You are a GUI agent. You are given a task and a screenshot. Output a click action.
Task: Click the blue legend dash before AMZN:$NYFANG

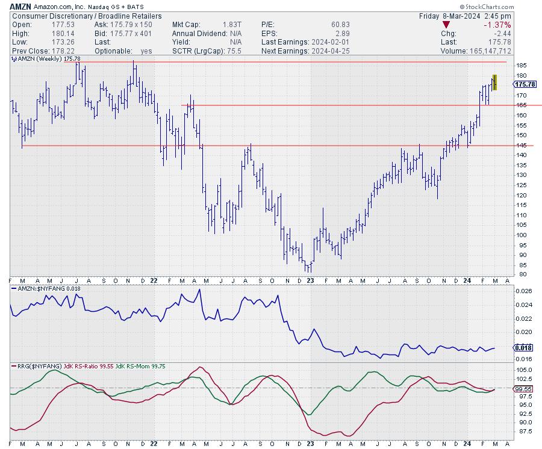pyautogui.click(x=13, y=290)
